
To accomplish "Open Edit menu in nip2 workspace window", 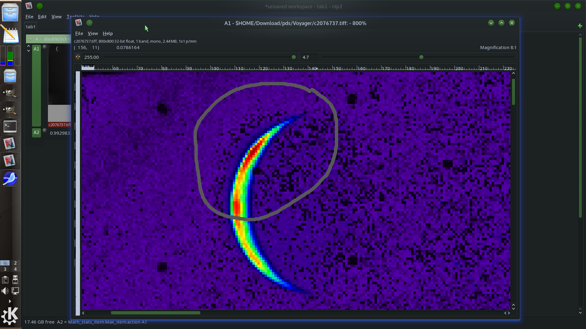I will [42, 17].
